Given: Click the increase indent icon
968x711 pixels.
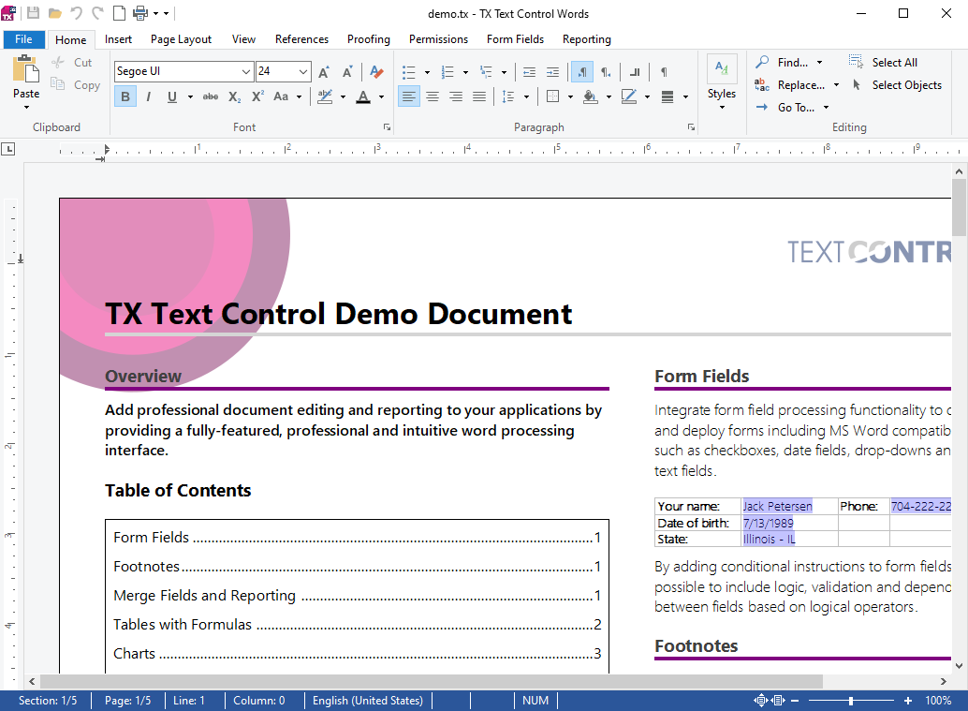Looking at the screenshot, I should 552,72.
